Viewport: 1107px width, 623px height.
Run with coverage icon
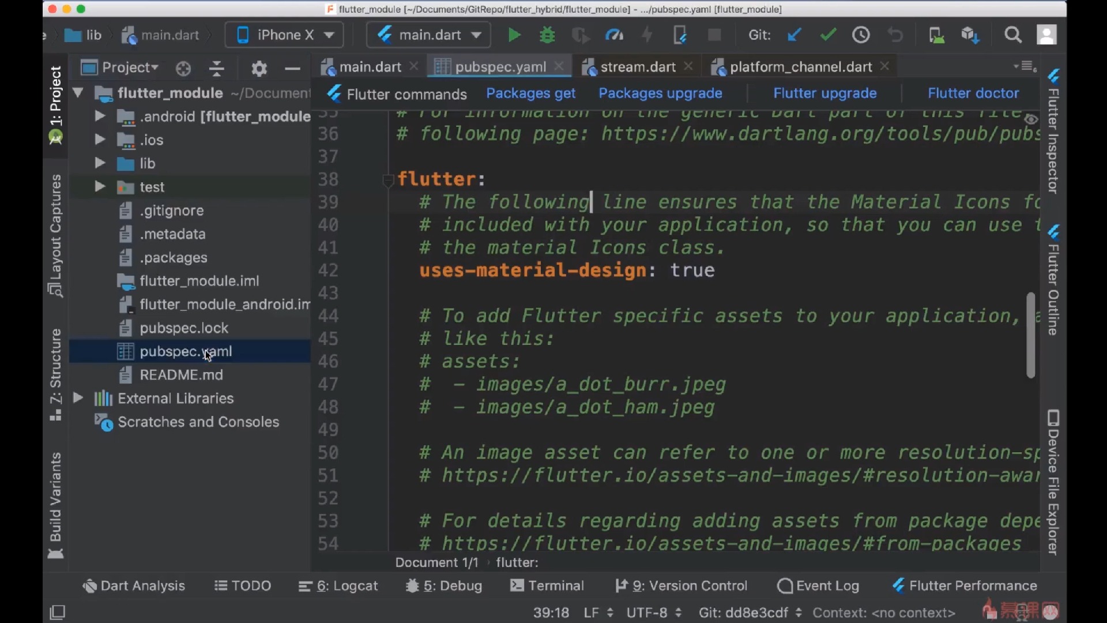[580, 35]
